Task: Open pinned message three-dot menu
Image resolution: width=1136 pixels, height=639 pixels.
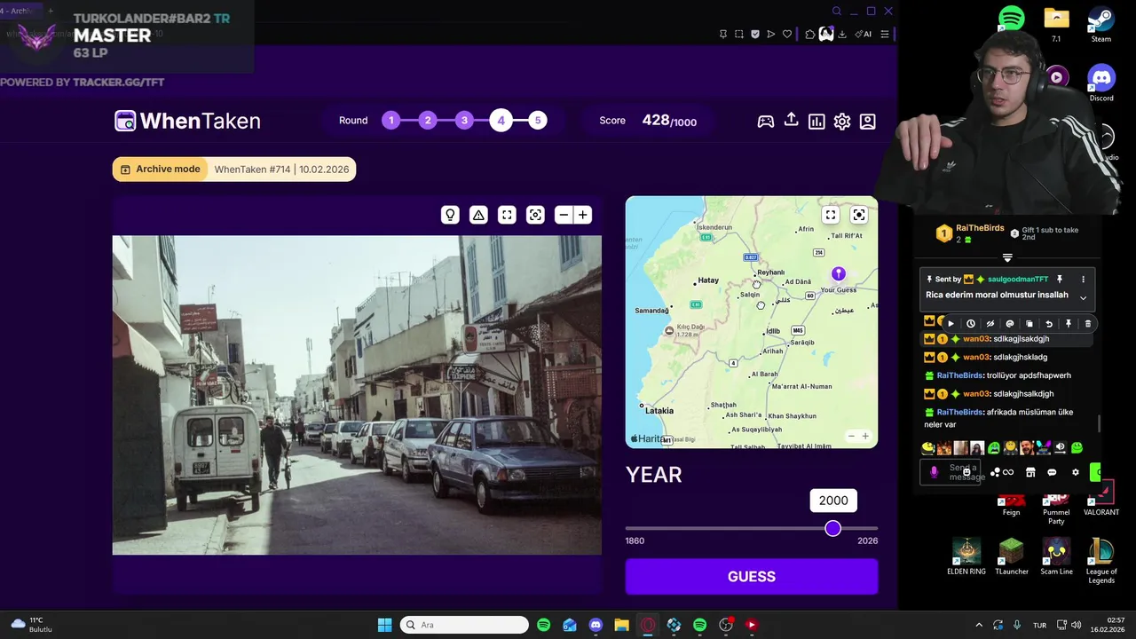Action: pos(1083,279)
